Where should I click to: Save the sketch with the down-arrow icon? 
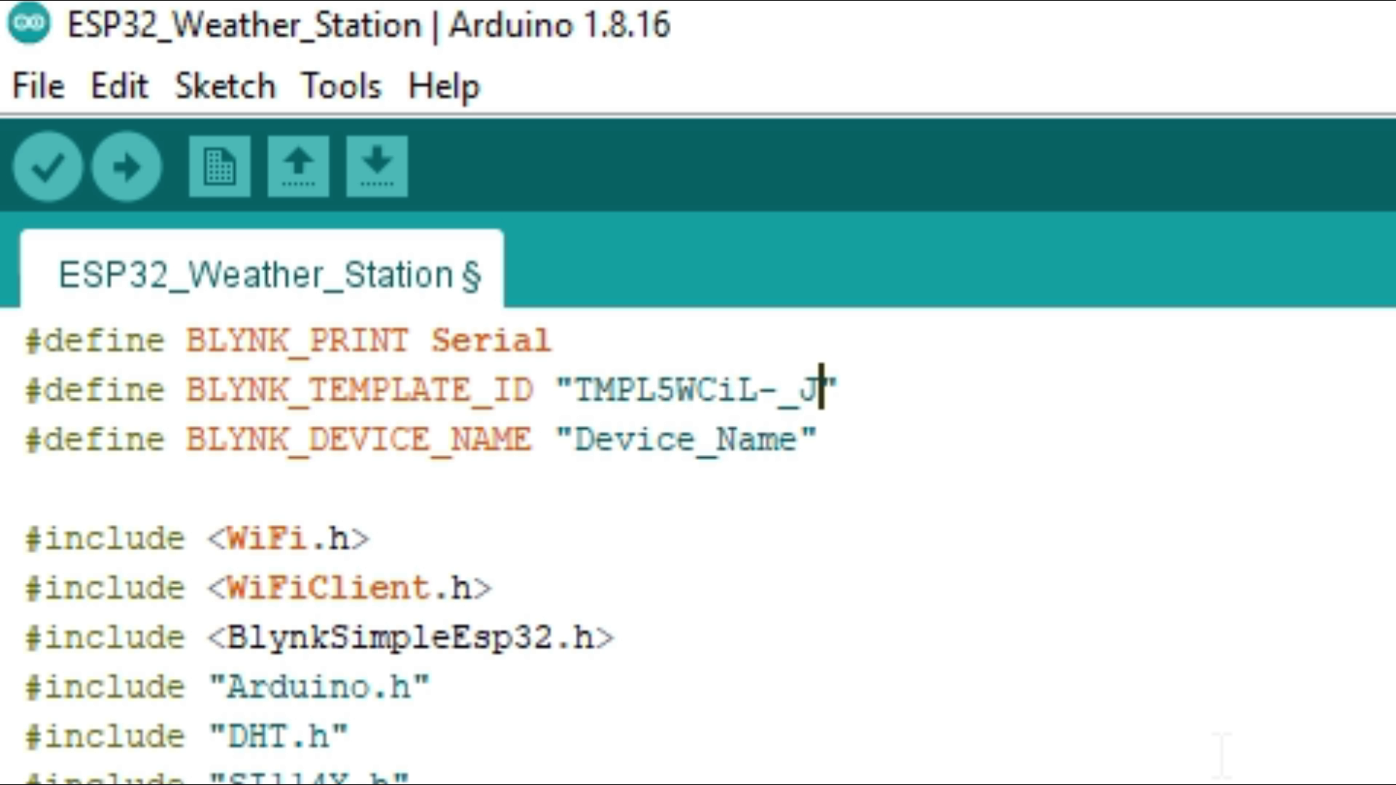click(x=377, y=166)
